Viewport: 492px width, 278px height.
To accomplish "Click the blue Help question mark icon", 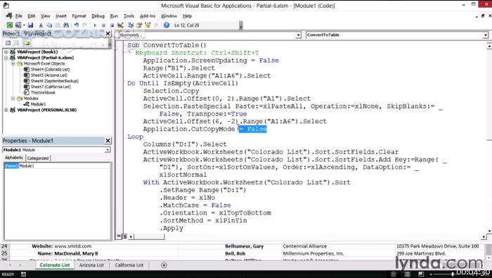I will [167, 25].
